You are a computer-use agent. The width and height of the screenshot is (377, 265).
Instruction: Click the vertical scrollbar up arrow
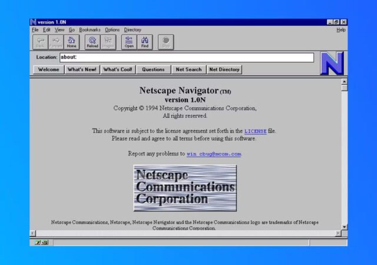344,81
